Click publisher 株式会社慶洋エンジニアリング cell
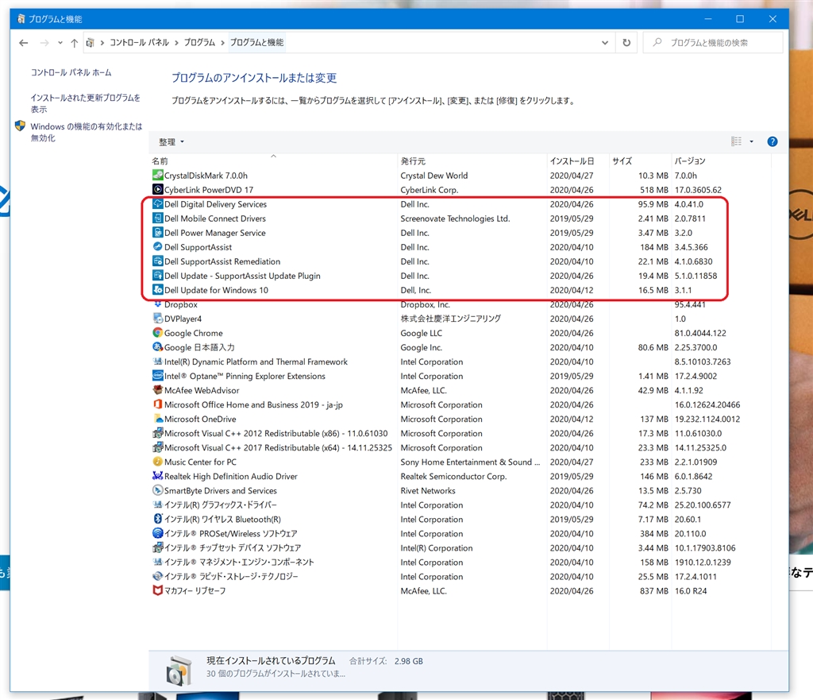Screen dimensions: 813x700 [451, 318]
